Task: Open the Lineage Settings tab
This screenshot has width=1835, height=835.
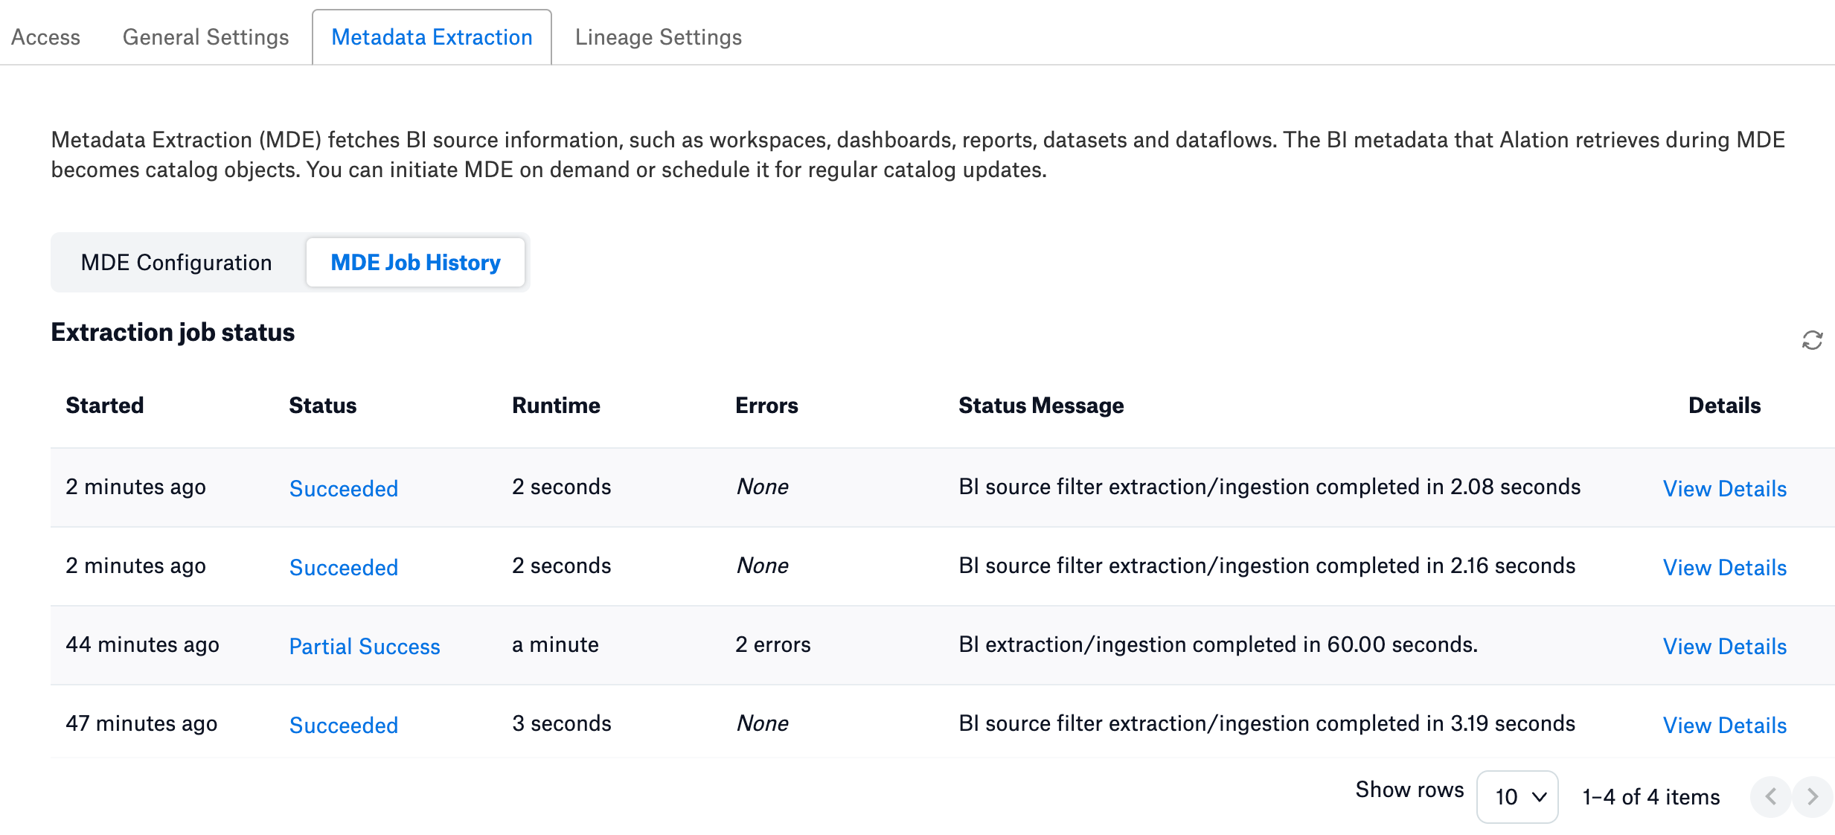Action: 659,37
